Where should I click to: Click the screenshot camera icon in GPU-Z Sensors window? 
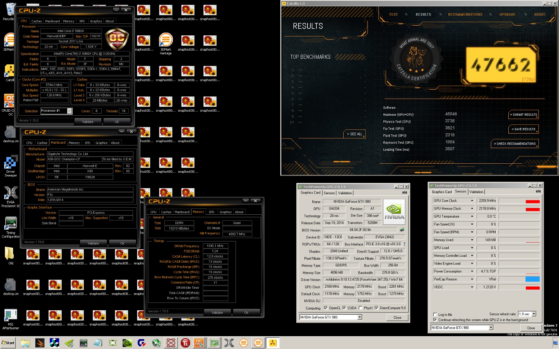538,191
